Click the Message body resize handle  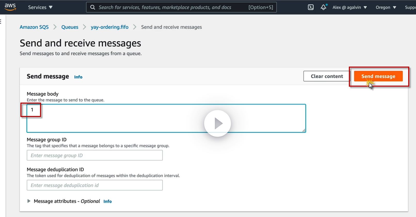(304, 130)
